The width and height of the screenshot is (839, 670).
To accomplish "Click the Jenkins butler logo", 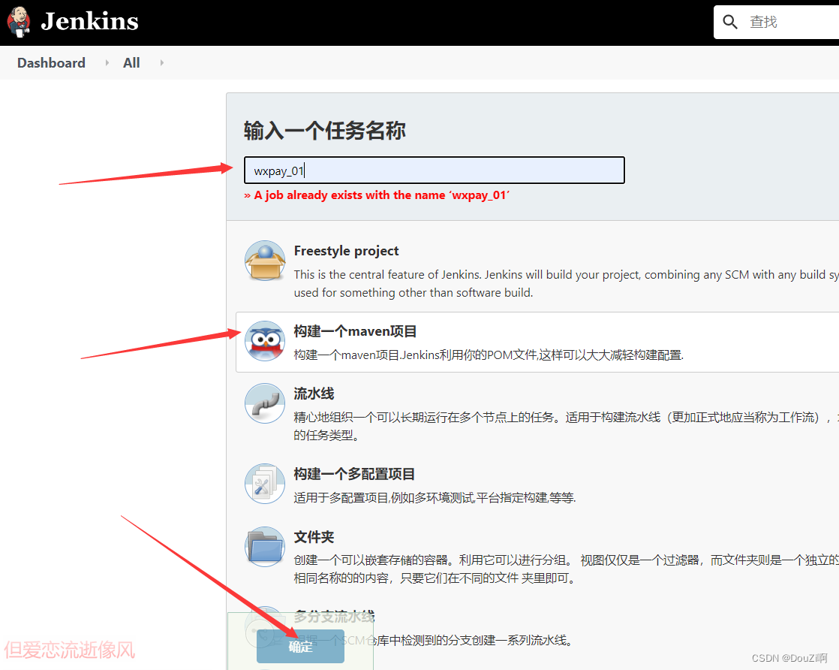I will pyautogui.click(x=19, y=22).
